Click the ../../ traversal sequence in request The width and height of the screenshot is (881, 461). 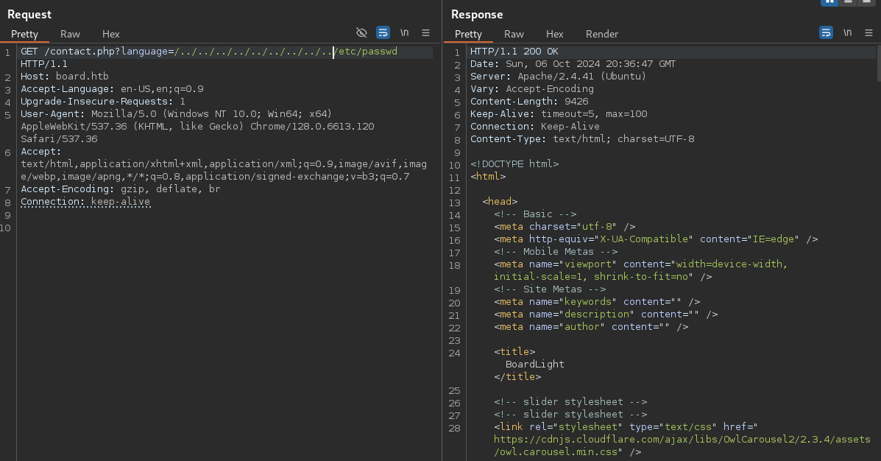[253, 51]
